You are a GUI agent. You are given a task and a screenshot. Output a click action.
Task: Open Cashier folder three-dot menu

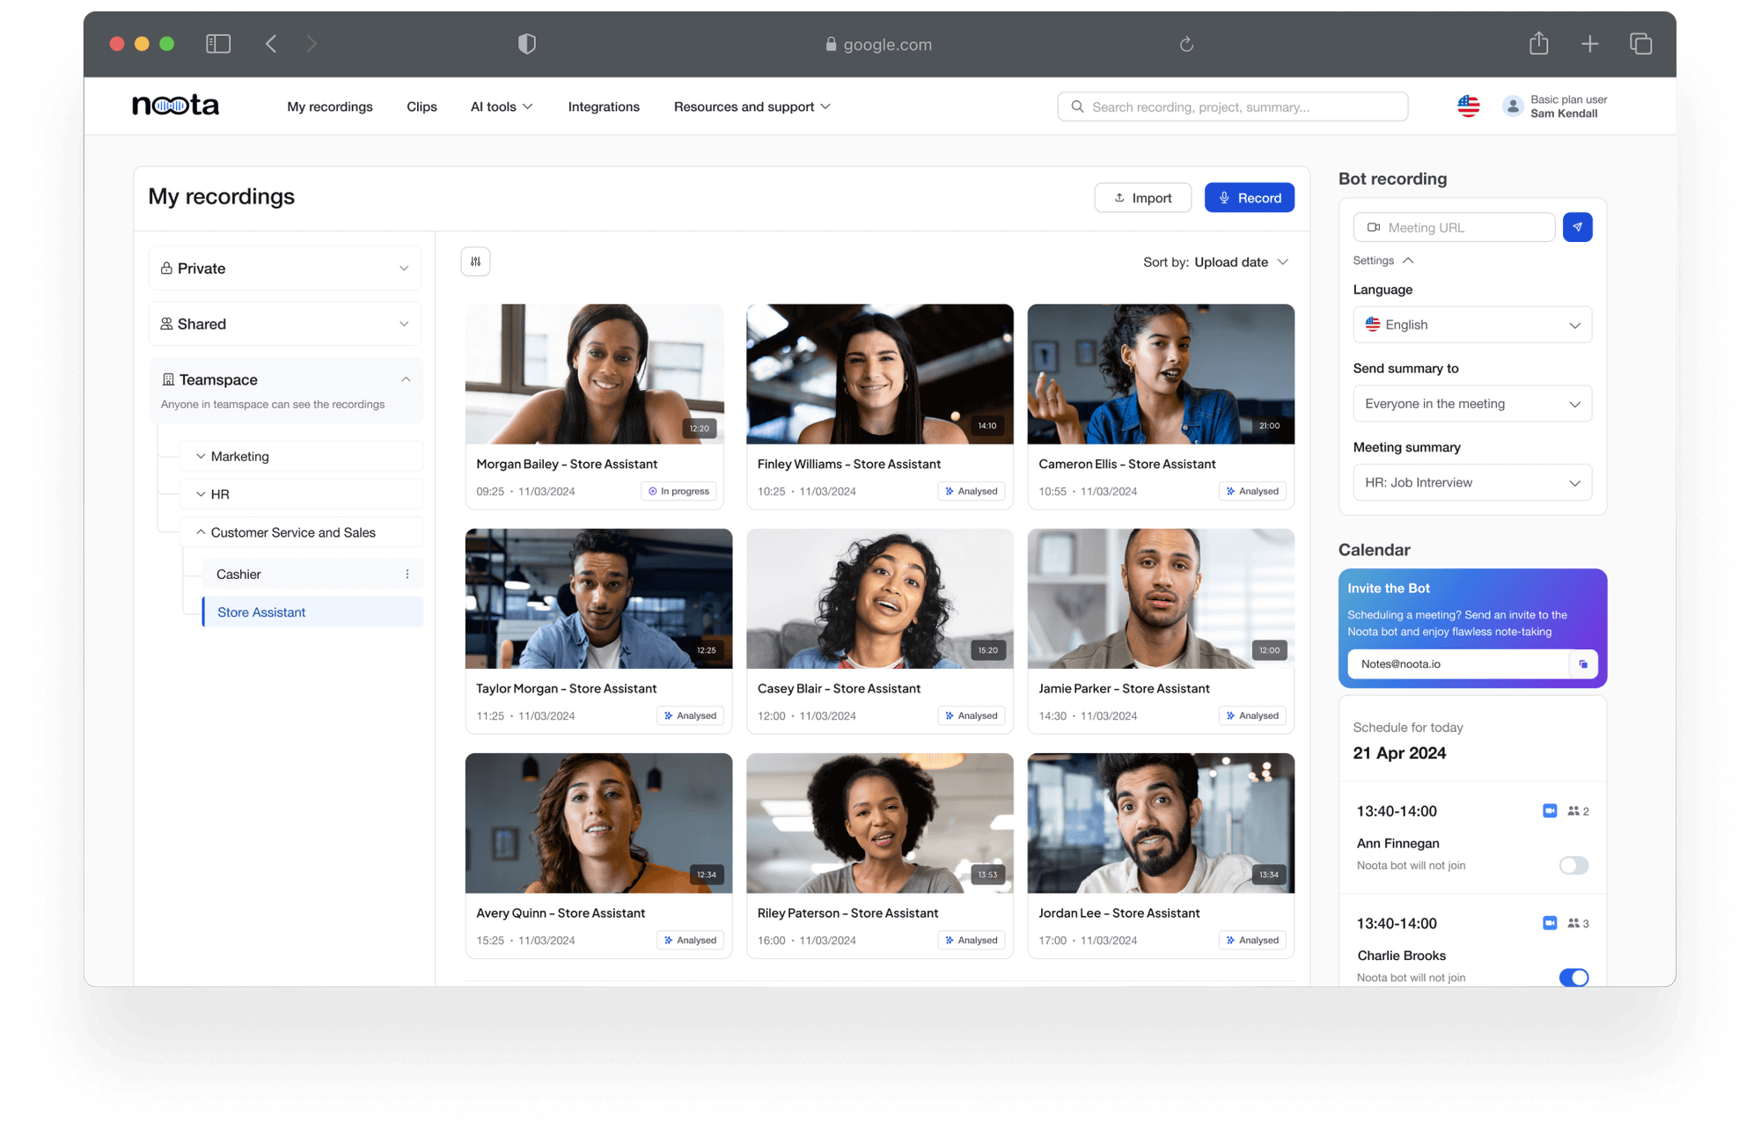tap(407, 574)
